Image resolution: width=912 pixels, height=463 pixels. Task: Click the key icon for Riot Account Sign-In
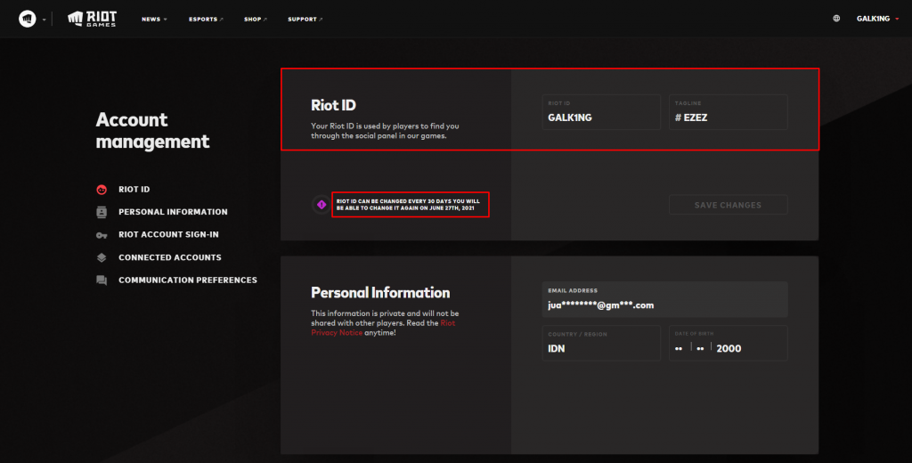pyautogui.click(x=102, y=235)
